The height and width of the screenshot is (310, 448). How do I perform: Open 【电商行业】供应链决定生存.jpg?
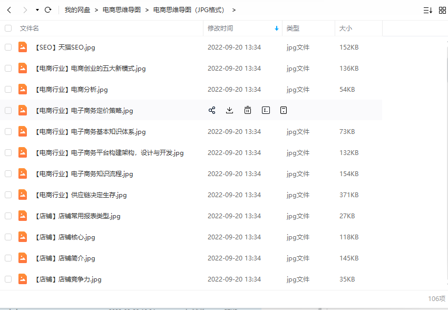click(80, 195)
